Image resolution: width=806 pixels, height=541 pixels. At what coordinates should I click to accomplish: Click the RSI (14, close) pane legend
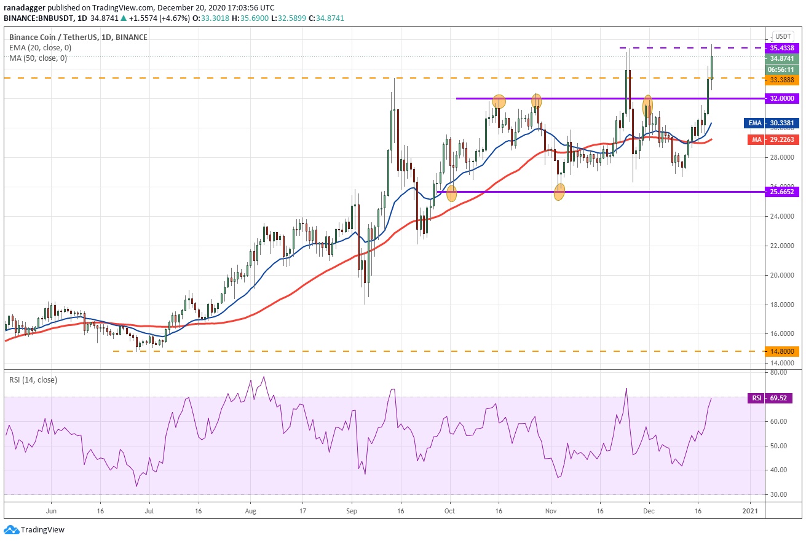click(32, 380)
